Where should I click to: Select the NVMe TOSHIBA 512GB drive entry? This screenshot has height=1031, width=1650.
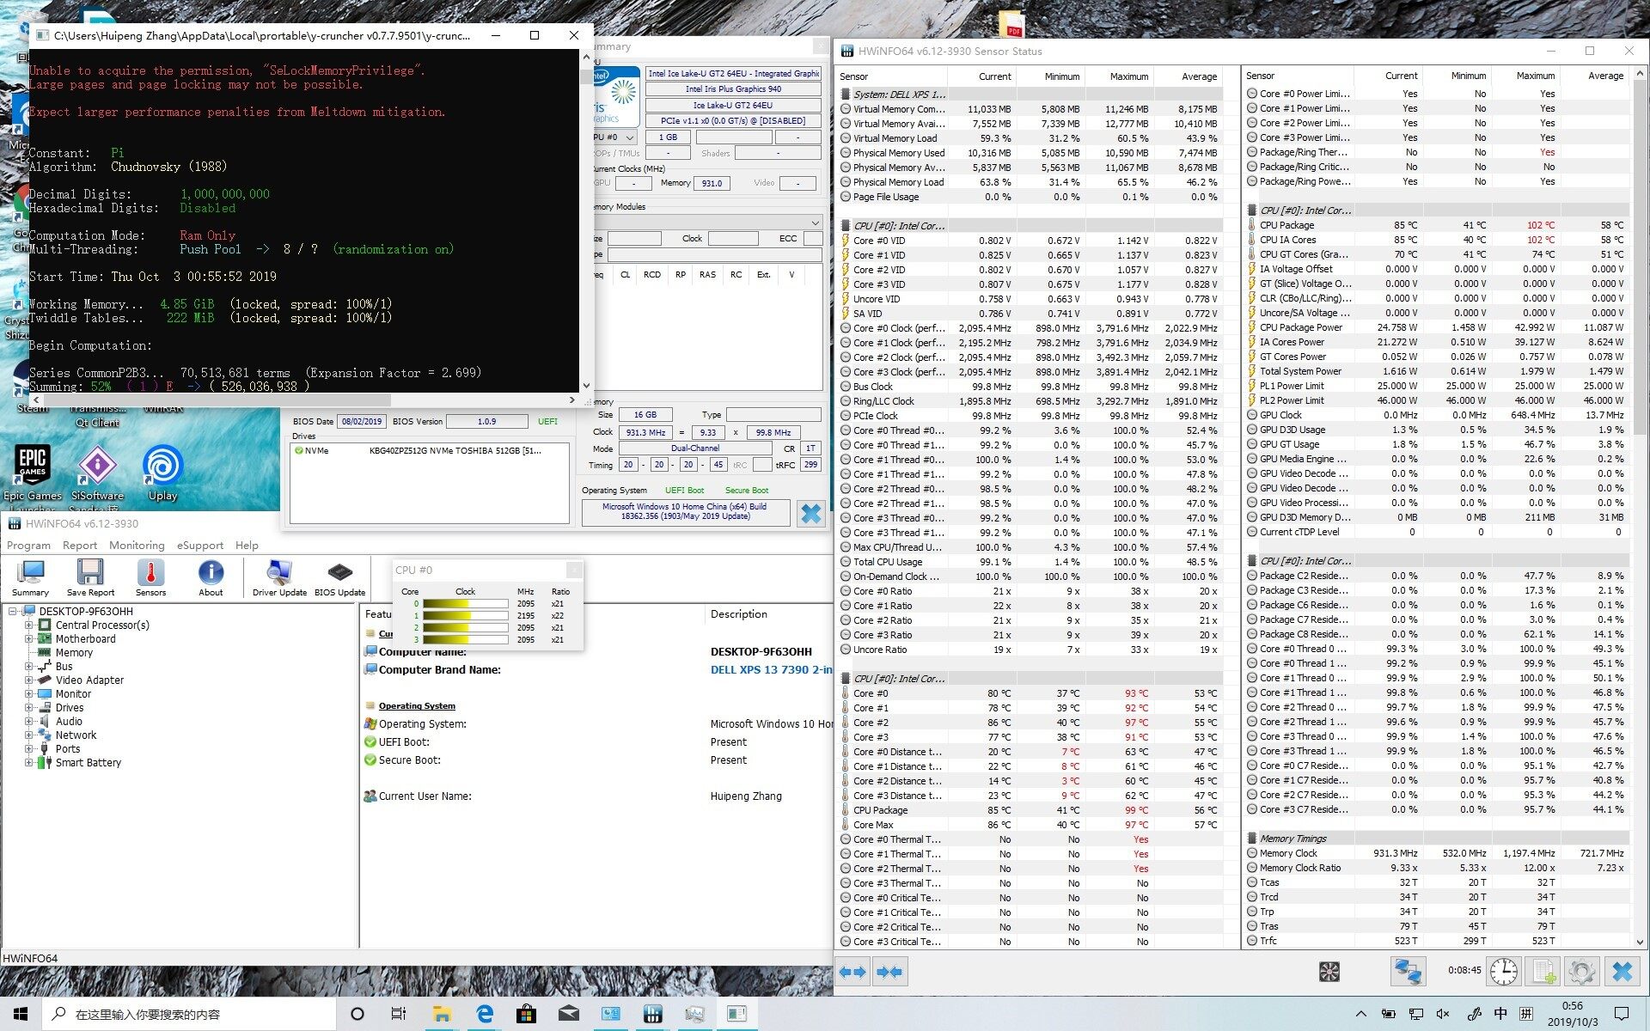tap(430, 451)
